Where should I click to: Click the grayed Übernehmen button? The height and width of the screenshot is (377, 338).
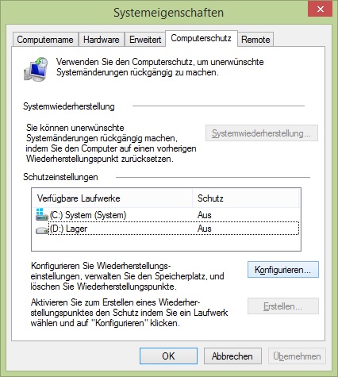pos(297,356)
